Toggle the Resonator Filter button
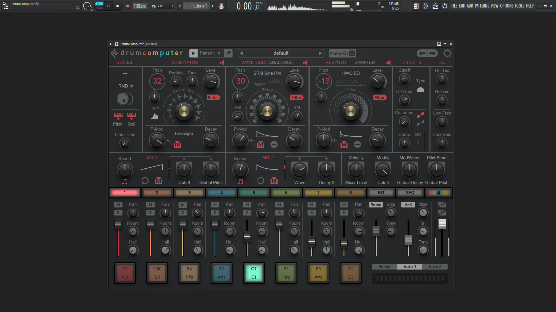Image resolution: width=556 pixels, height=312 pixels. click(213, 98)
